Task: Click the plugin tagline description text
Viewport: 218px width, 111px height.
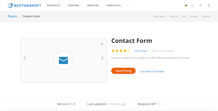Action: [x=151, y=58]
